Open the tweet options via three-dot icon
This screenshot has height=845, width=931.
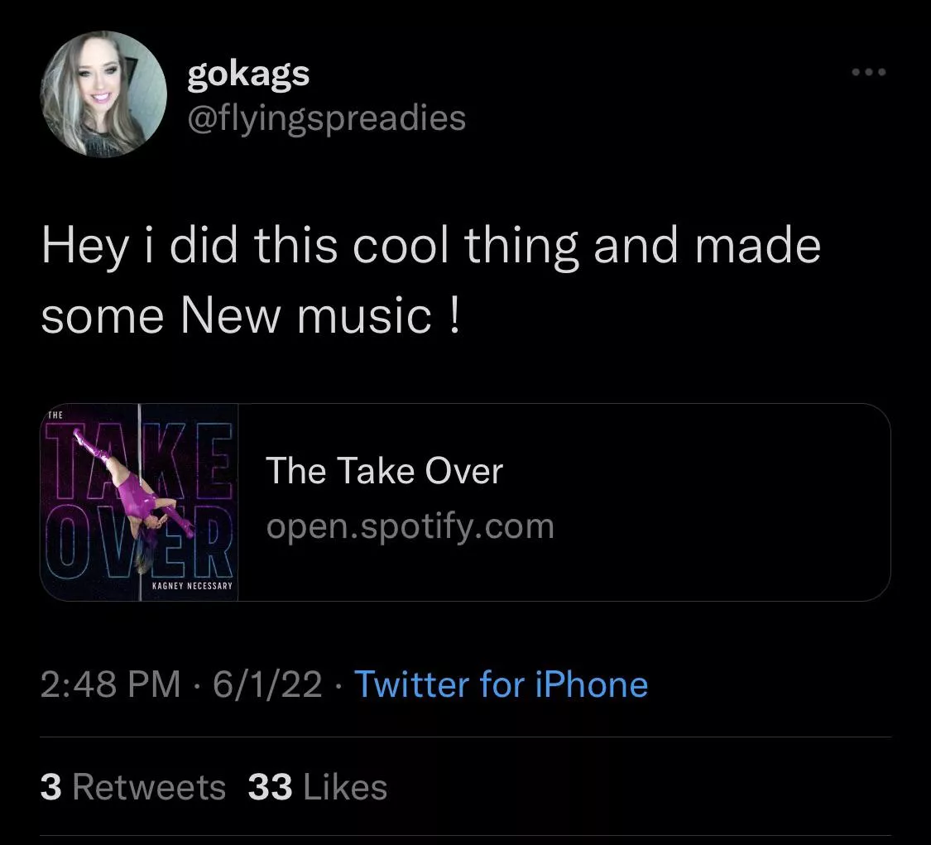pos(867,72)
